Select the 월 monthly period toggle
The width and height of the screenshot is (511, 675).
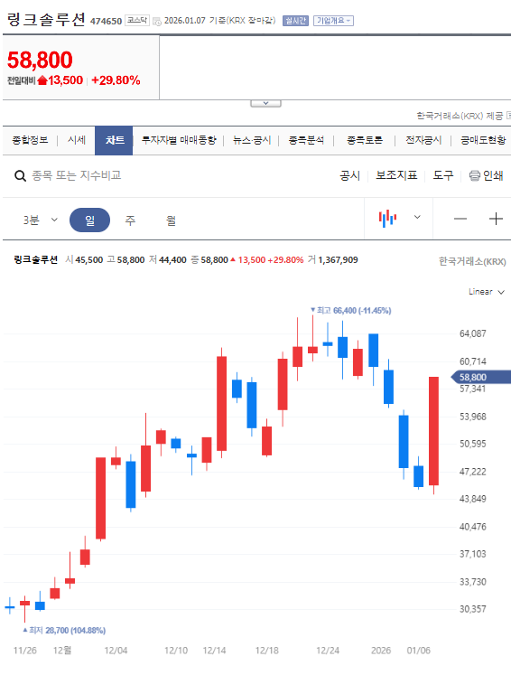[171, 220]
